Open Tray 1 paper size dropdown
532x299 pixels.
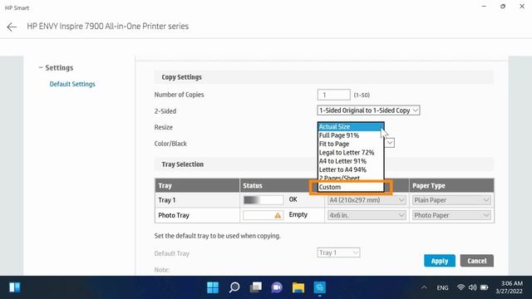coord(367,200)
